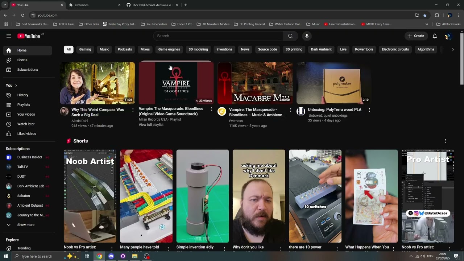The image size is (464, 261).
Task: Open Windows Task View
Action: coord(87,256)
